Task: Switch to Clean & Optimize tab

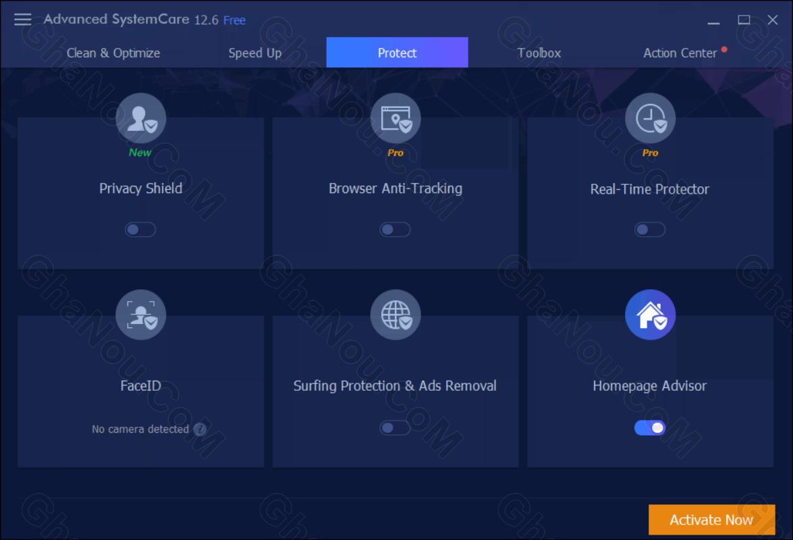Action: pos(113,53)
